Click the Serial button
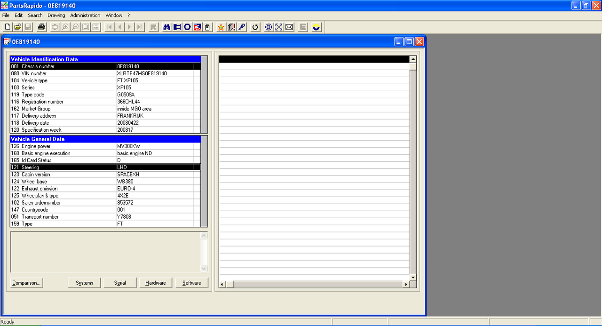602x326 pixels. (120, 283)
